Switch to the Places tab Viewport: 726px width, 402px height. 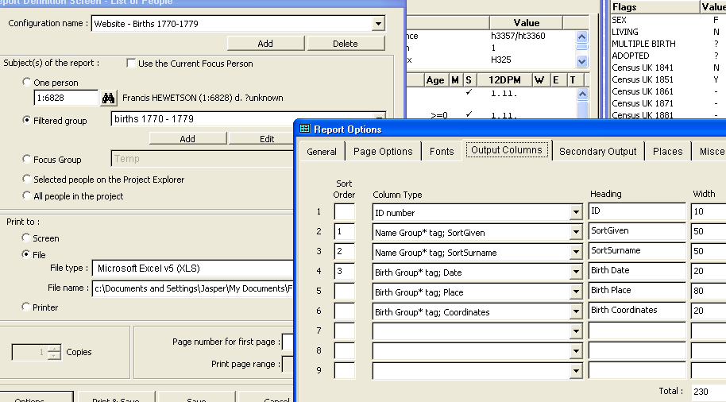pyautogui.click(x=668, y=152)
